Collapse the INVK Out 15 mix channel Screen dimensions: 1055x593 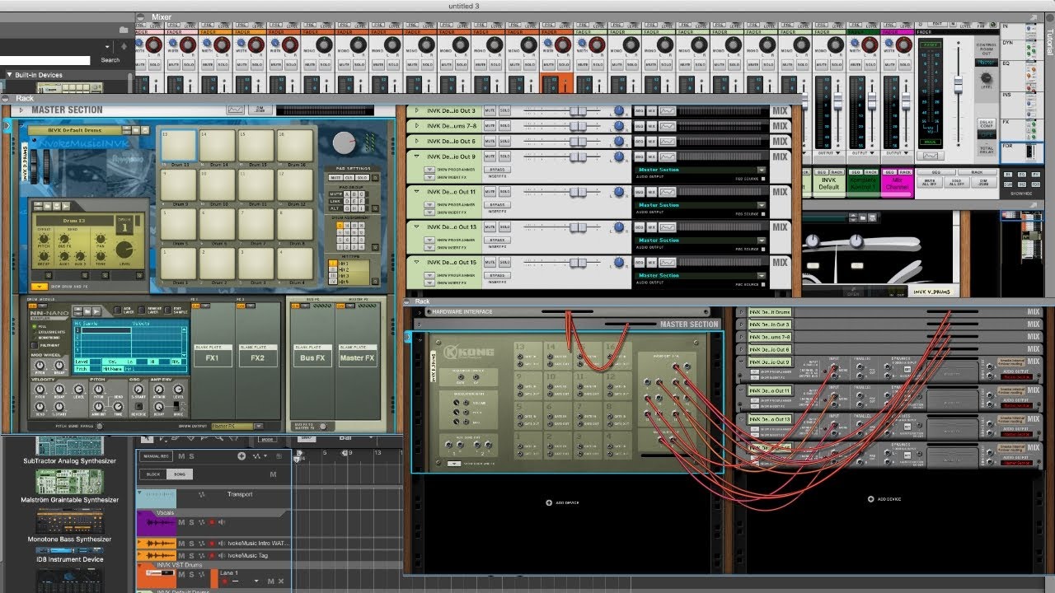point(417,263)
